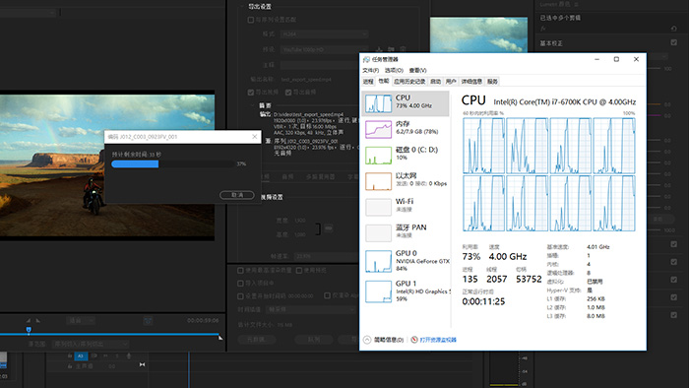Screen dimensions: 689x388
Task: Click the resource monitor icon in Task Manager
Action: pyautogui.click(x=414, y=340)
